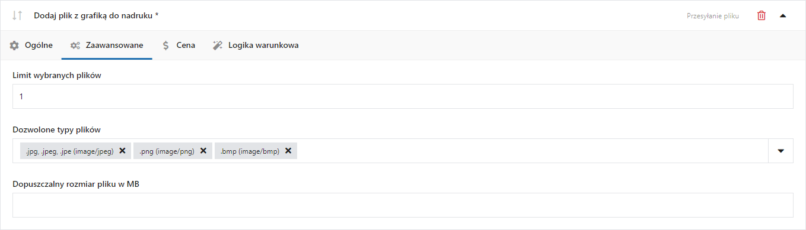
Task: Click the double-gears icon for Zaawansowane
Action: (x=75, y=45)
